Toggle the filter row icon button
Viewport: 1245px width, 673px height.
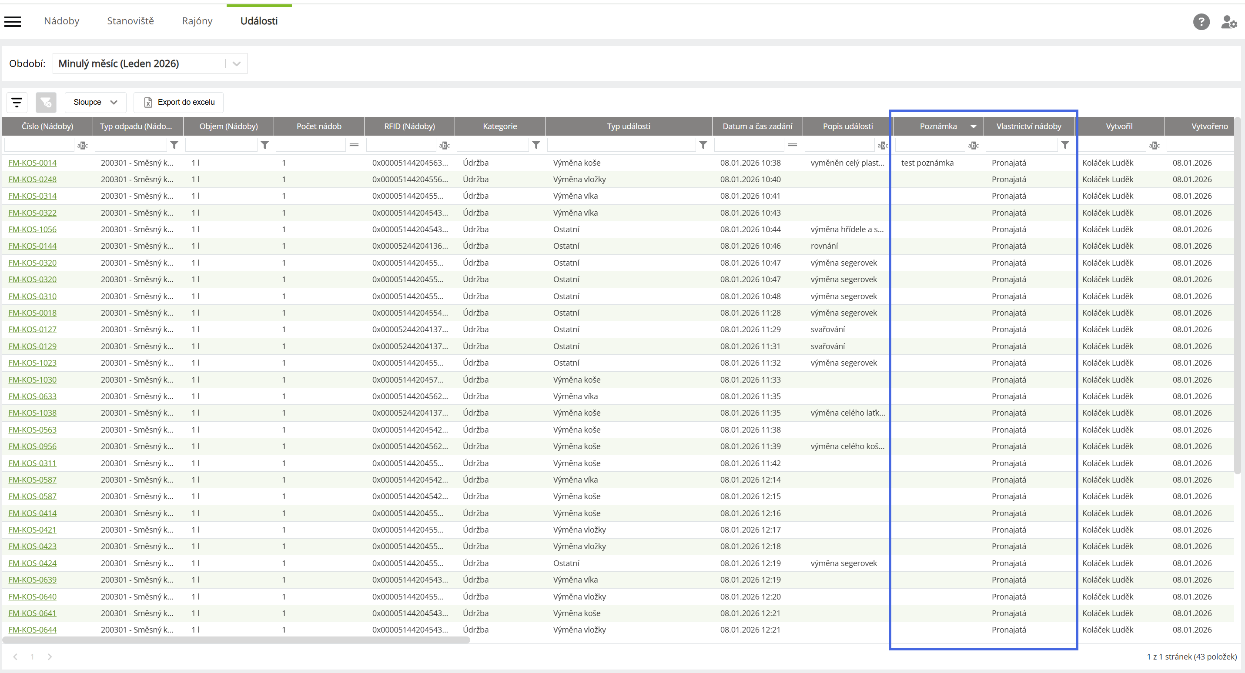[x=17, y=102]
